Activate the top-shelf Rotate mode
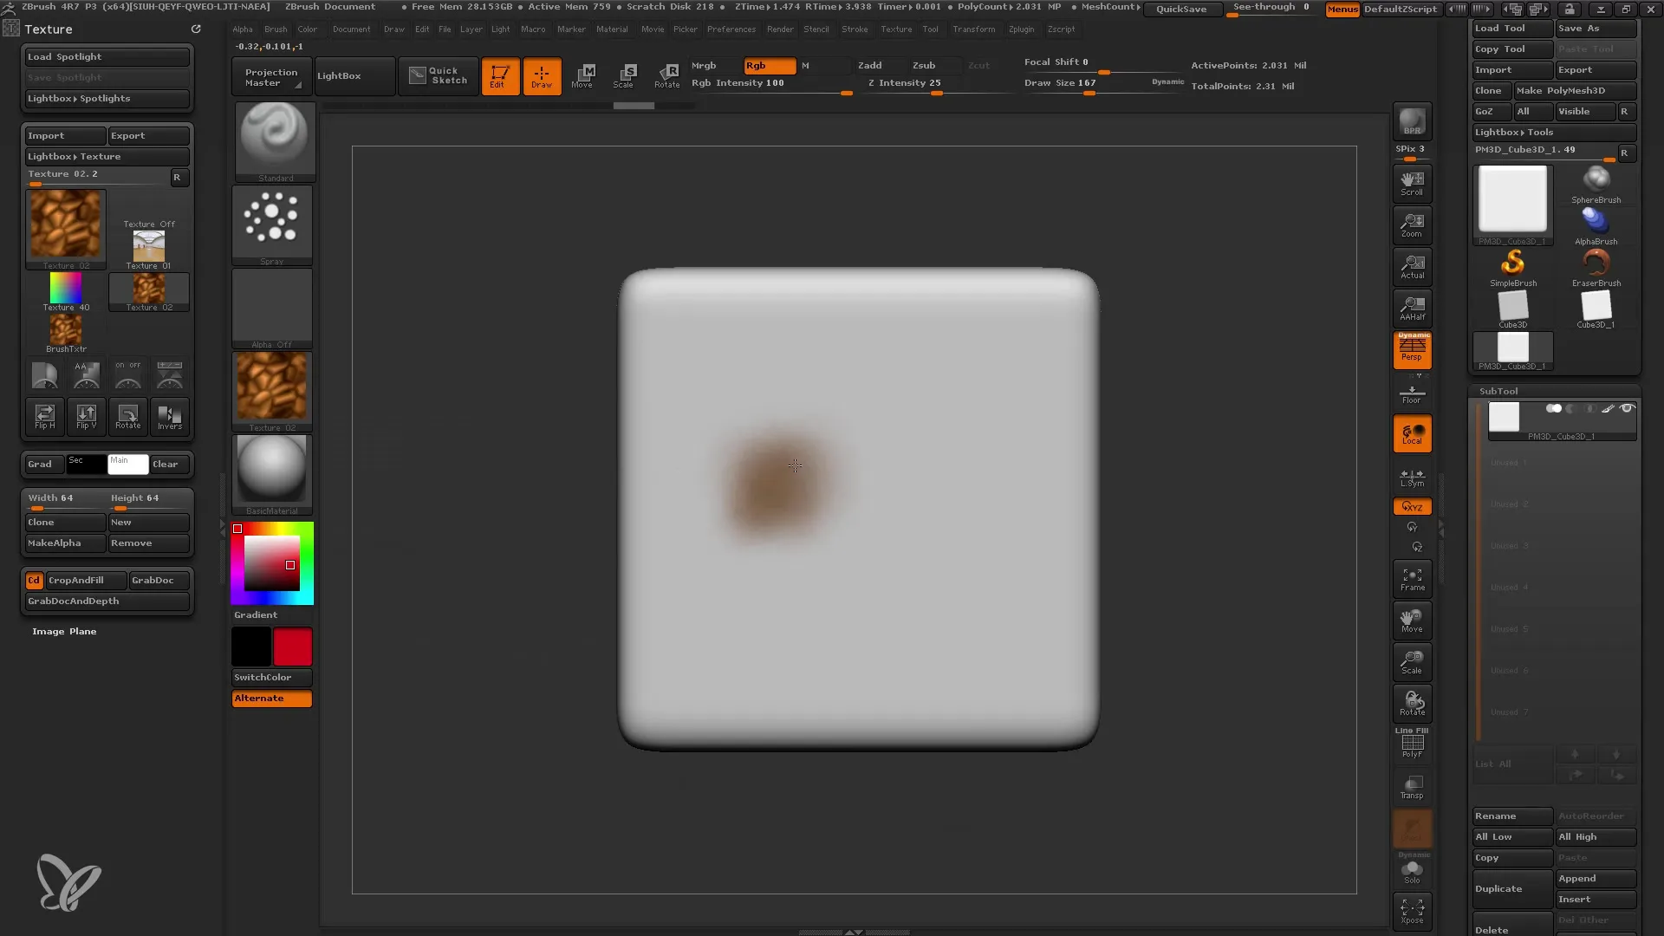The image size is (1664, 936). pos(666,76)
